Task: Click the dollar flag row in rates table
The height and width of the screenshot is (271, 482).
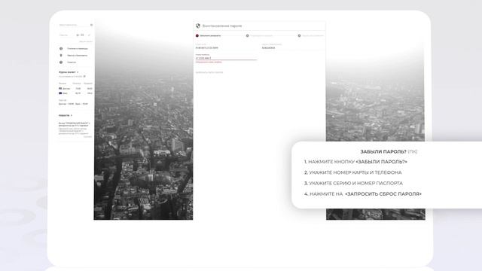Action: [75, 89]
